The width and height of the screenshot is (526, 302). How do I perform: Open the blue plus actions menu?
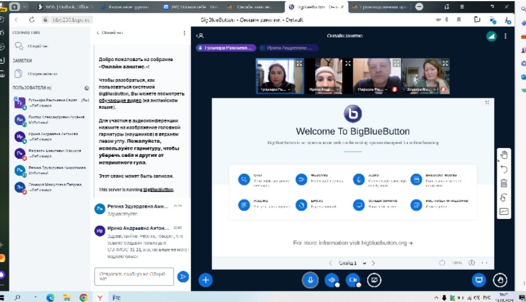[x=206, y=280]
